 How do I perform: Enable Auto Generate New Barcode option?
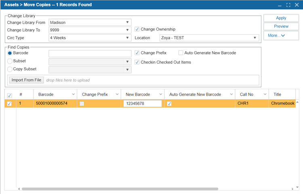[x=181, y=53]
